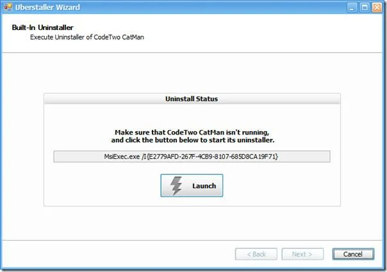Viewport: 387px width, 272px height.
Task: Minimize the Uberstaller Wizard window
Action: pyautogui.click(x=352, y=8)
